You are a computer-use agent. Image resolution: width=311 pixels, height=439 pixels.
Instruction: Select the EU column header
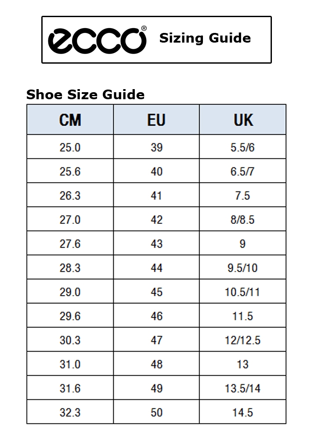click(x=156, y=120)
